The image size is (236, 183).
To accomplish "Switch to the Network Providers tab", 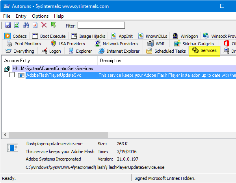I will click(x=116, y=44).
